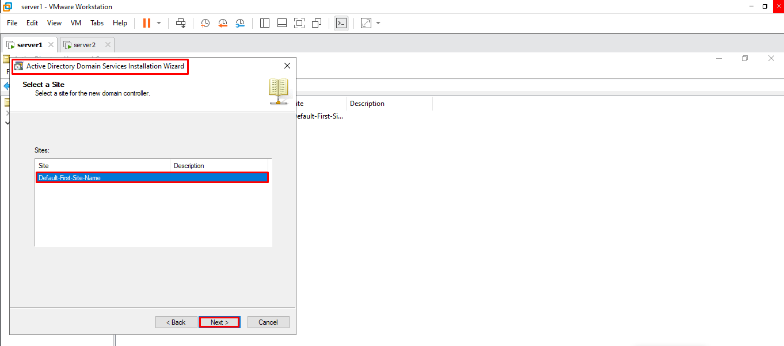Screen dimensions: 784x346
Task: Open the View menu
Action: [x=54, y=23]
